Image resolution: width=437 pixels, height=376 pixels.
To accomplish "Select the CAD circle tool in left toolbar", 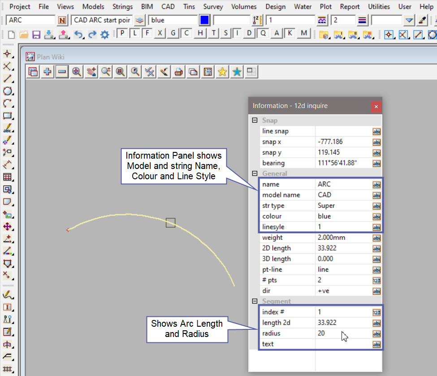I will point(7,91).
